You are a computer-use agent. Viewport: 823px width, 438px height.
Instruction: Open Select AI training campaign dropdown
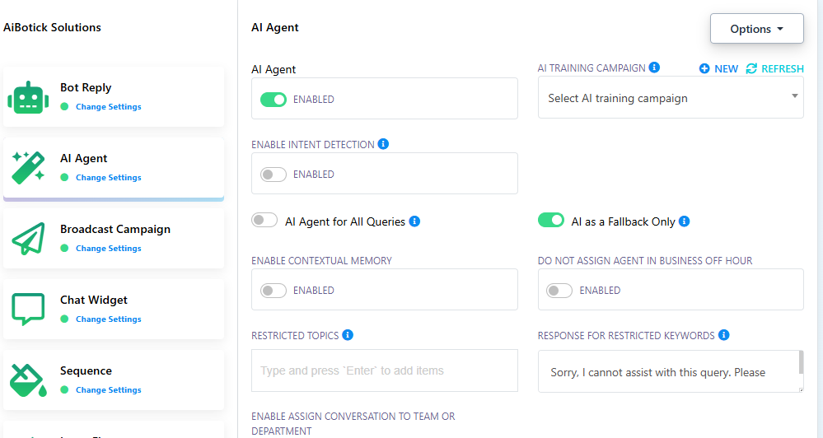tap(671, 98)
